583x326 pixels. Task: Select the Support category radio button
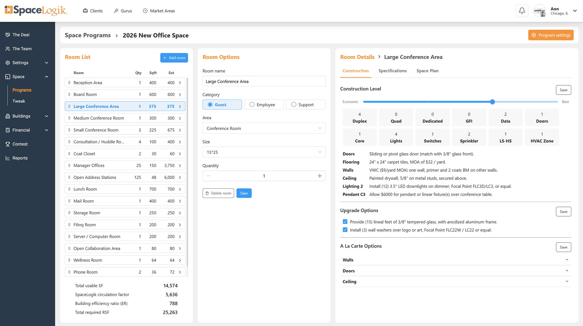point(294,104)
